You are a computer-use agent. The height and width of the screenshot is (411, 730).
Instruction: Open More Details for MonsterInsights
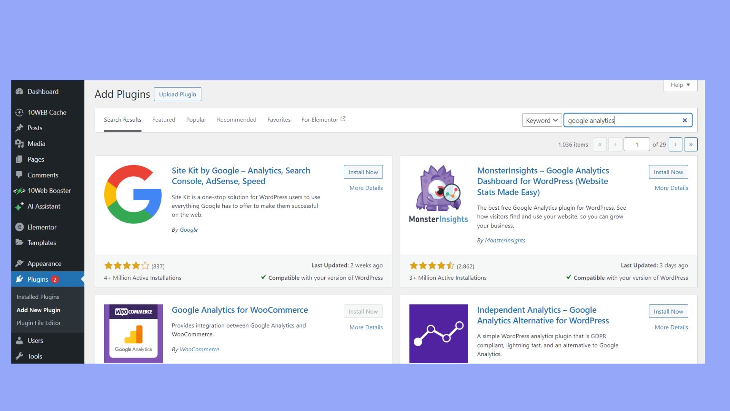pos(671,188)
